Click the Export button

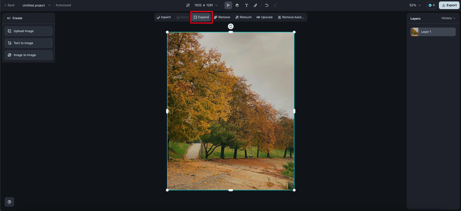click(x=449, y=5)
